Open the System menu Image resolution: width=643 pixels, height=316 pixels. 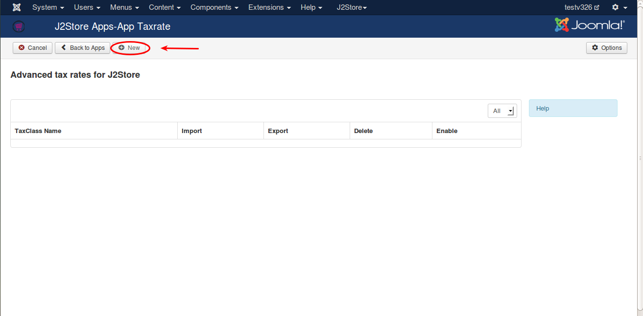(48, 7)
